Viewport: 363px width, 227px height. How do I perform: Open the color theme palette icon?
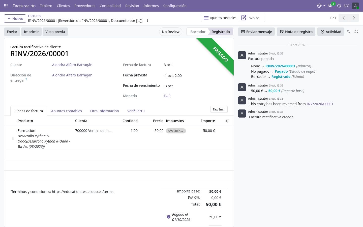point(319,6)
